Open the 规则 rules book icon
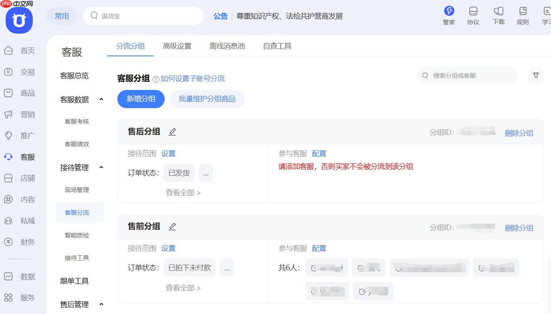This screenshot has width=551, height=314. (x=523, y=11)
